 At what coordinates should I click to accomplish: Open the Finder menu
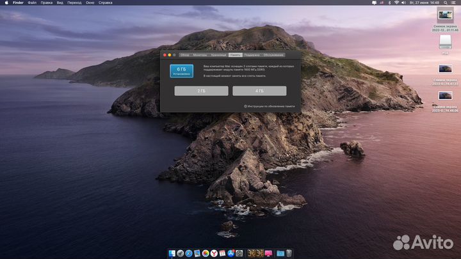coord(18,3)
